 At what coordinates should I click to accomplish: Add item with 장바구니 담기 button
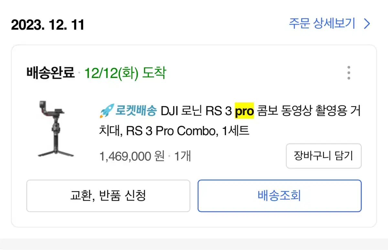point(324,156)
